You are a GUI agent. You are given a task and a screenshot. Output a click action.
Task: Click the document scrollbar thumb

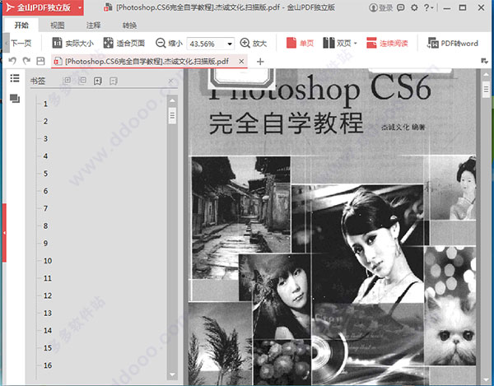(486, 90)
